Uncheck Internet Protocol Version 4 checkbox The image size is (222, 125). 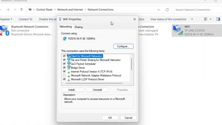coord(64,71)
